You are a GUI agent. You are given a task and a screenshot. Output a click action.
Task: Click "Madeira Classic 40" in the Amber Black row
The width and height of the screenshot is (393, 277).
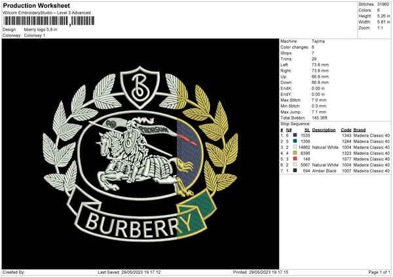click(x=371, y=171)
